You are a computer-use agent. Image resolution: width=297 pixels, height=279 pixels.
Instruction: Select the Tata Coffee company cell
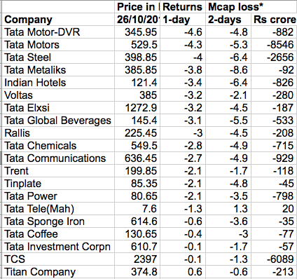click(x=58, y=234)
